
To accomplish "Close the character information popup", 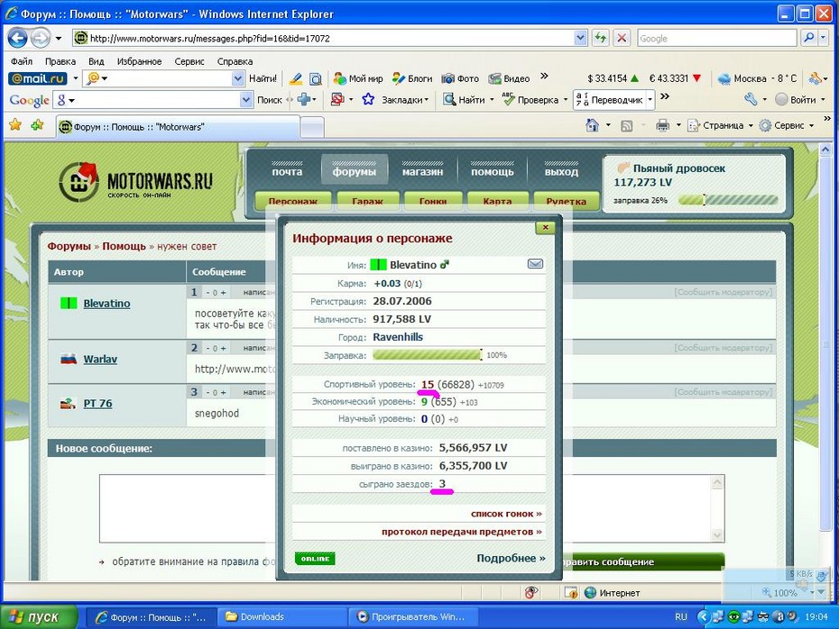I will (x=545, y=227).
